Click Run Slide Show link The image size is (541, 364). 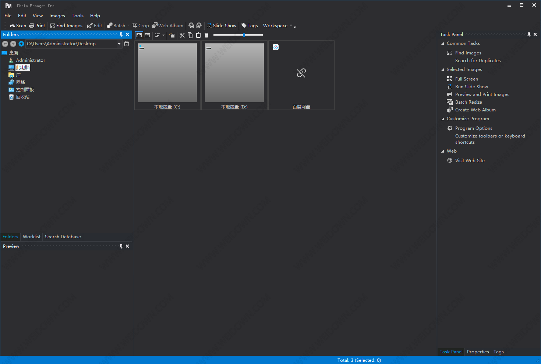pyautogui.click(x=471, y=87)
